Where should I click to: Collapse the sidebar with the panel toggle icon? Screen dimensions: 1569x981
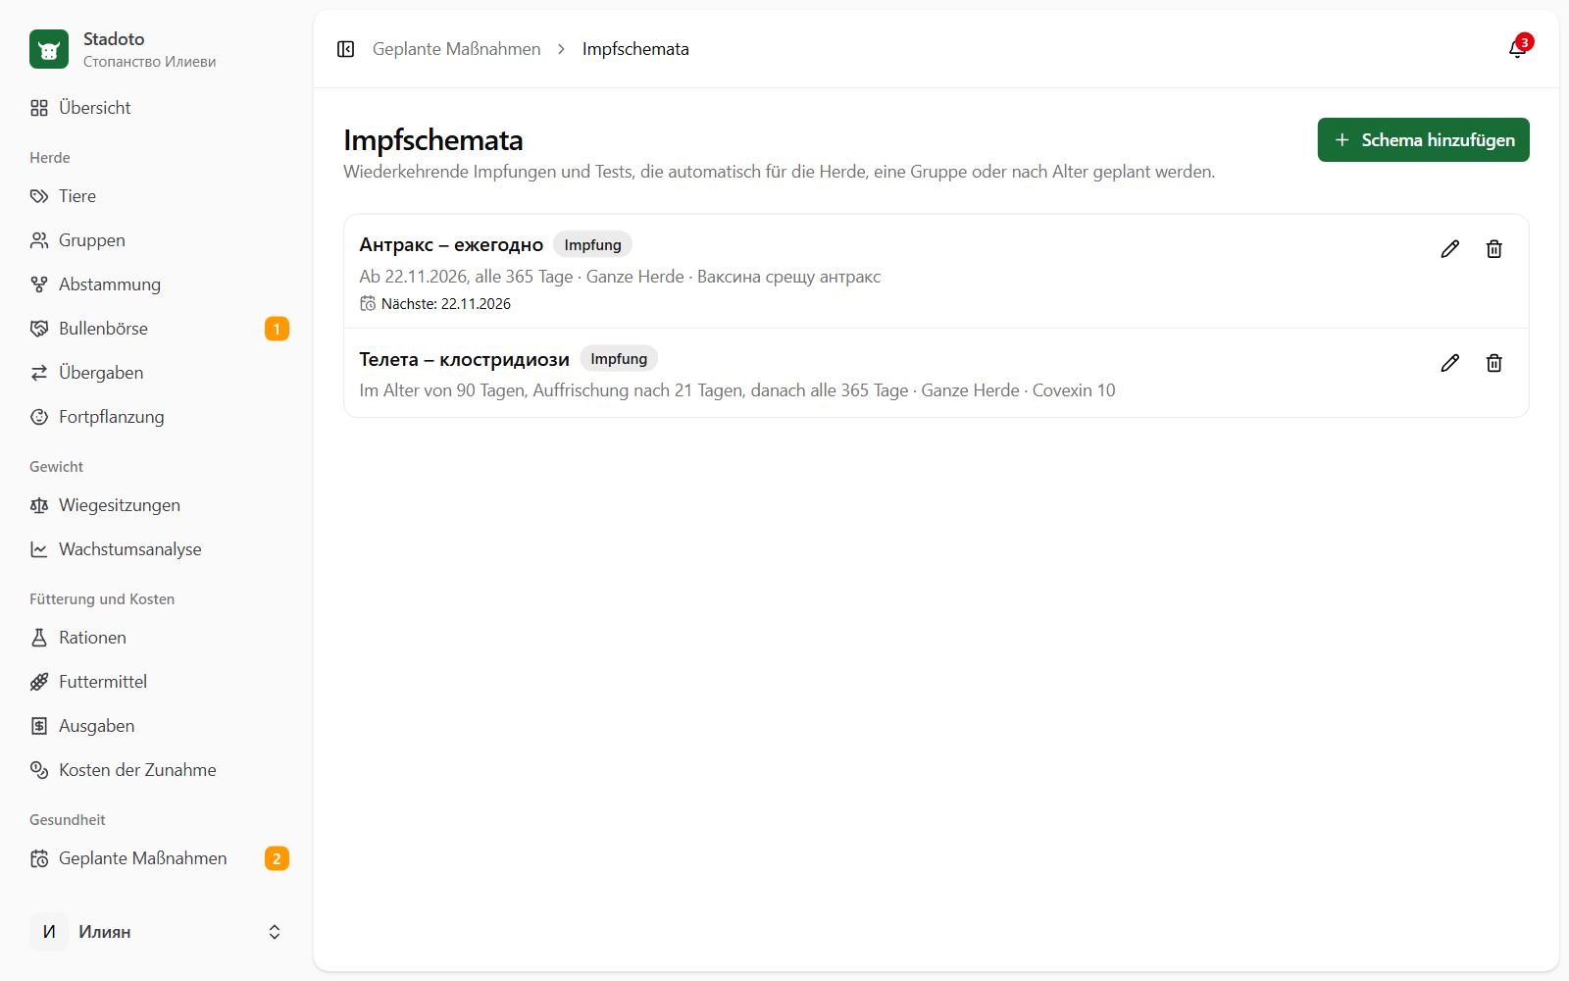click(345, 49)
